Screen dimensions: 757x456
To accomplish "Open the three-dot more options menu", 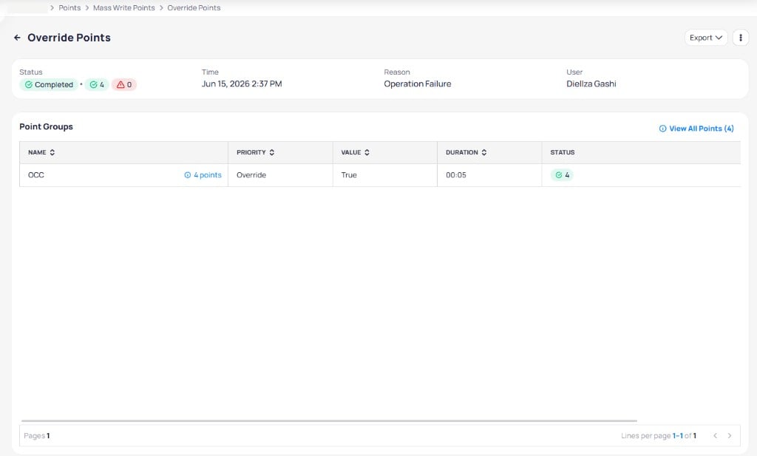I will pos(741,38).
